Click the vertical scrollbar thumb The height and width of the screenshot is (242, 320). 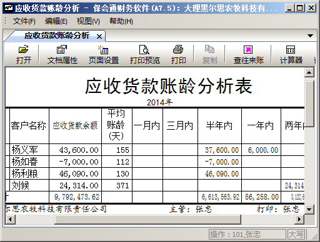point(309,104)
